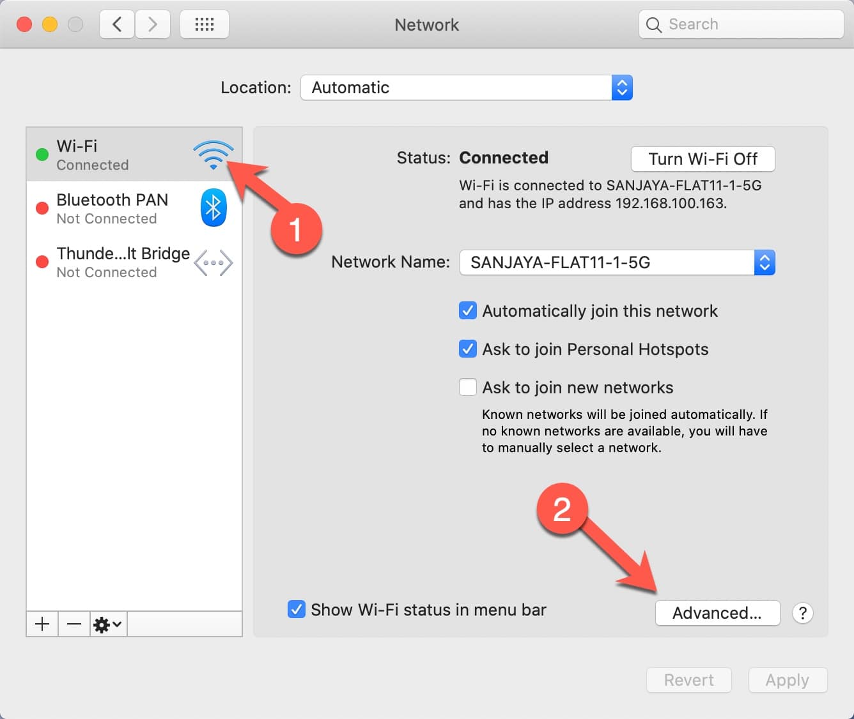
Task: Click the magnifier icon in Search field
Action: [654, 25]
